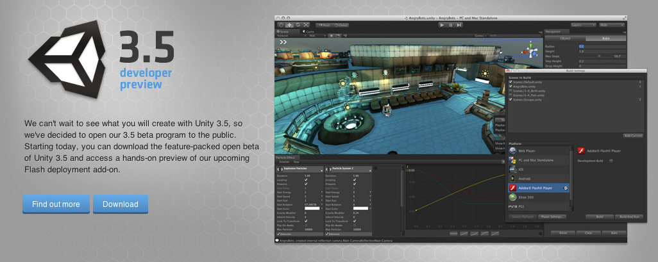Select Web Player platform icon
The image size is (658, 262).
coord(512,151)
